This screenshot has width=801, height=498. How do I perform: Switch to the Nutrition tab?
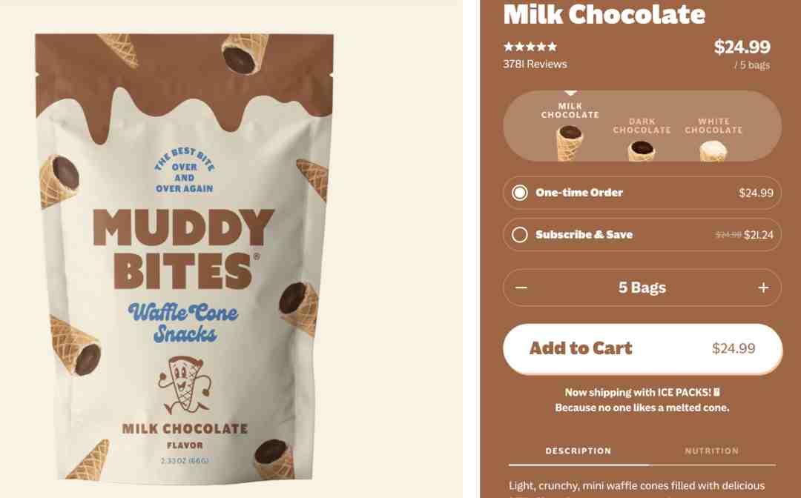tap(711, 451)
